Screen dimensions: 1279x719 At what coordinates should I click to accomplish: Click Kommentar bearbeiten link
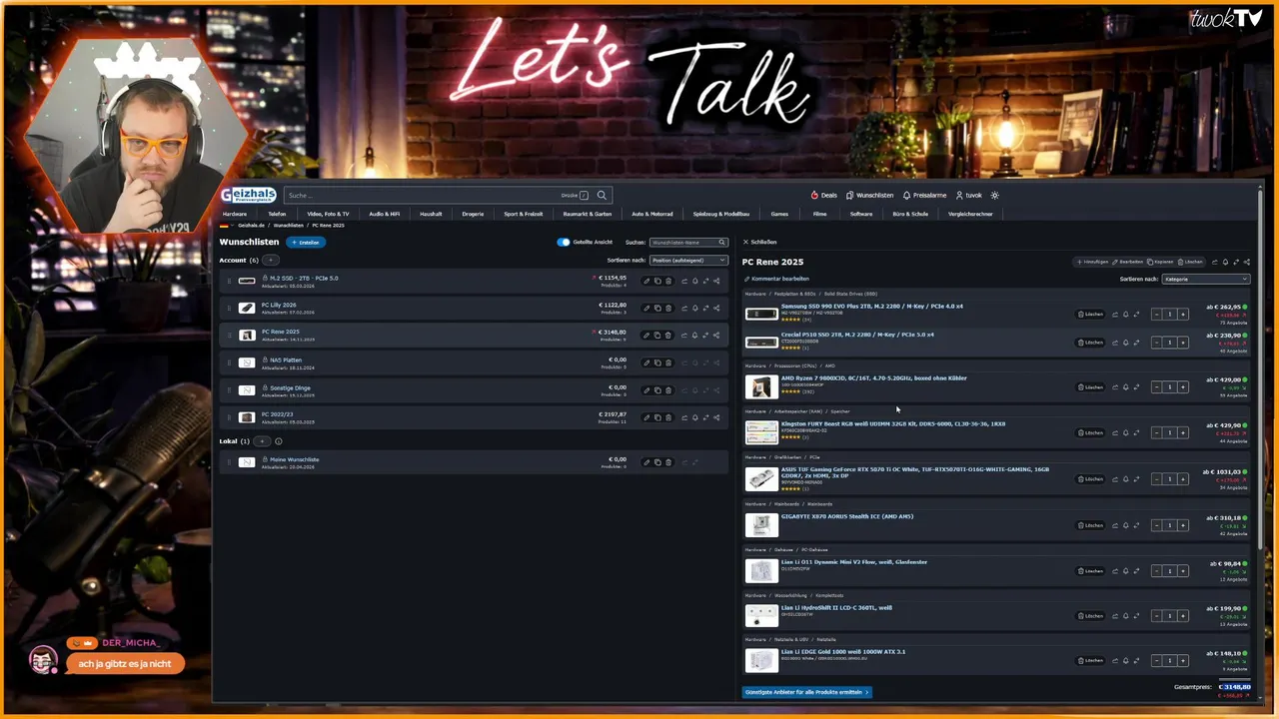776,279
